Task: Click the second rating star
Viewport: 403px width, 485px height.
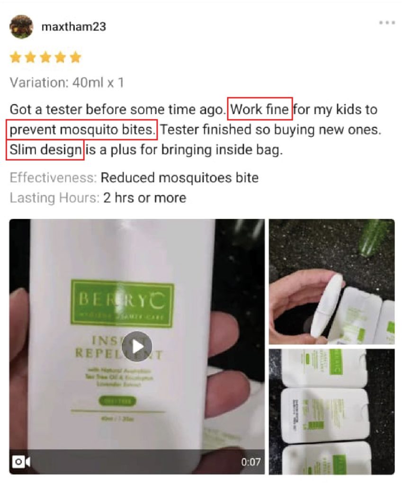Action: [x=31, y=57]
